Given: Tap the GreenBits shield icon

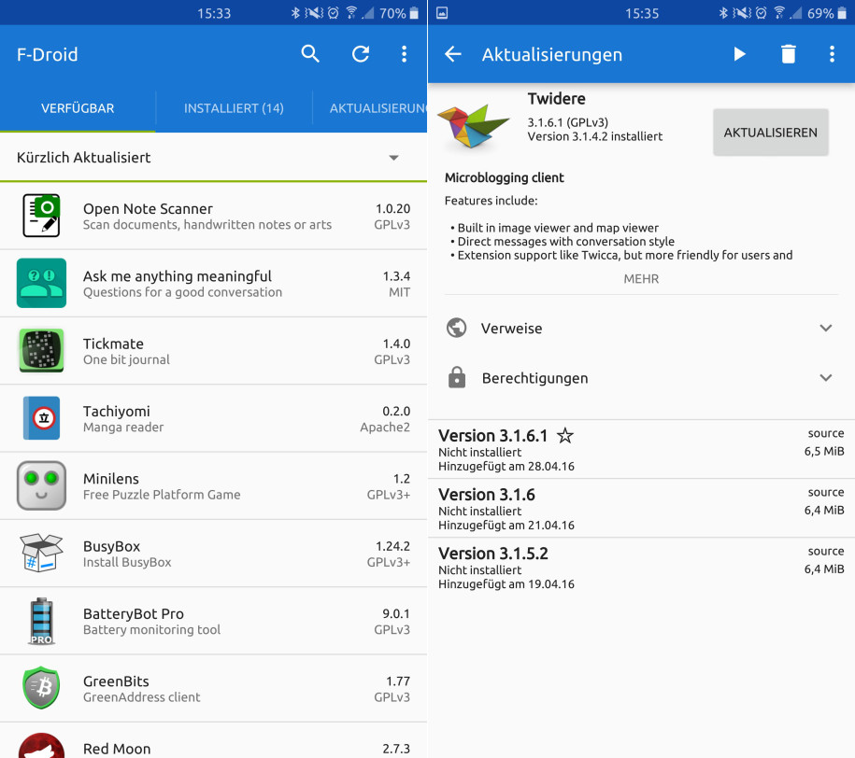Looking at the screenshot, I should pyautogui.click(x=41, y=688).
